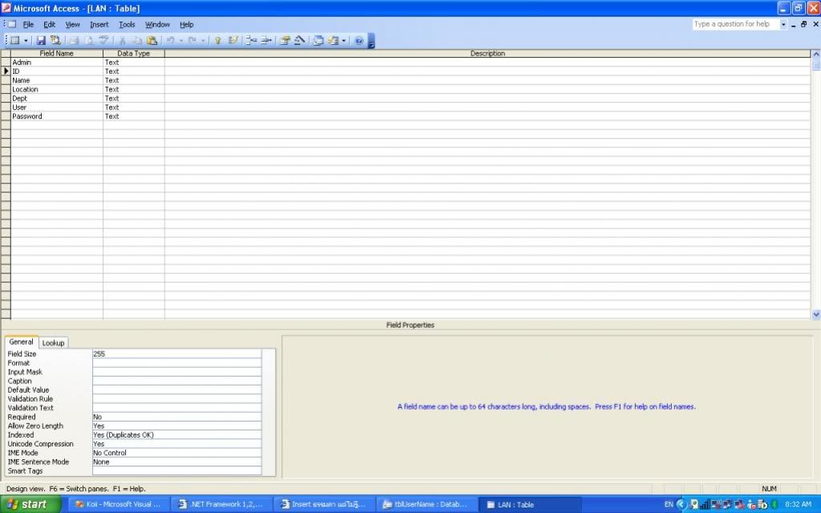Click the Smart Tags property box
The width and height of the screenshot is (821, 513).
click(x=177, y=471)
